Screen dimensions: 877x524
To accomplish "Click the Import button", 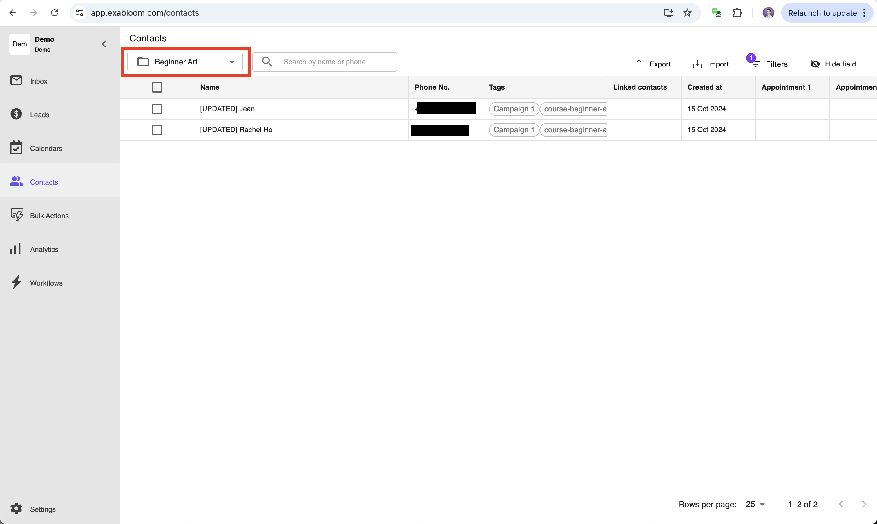I will tap(711, 64).
